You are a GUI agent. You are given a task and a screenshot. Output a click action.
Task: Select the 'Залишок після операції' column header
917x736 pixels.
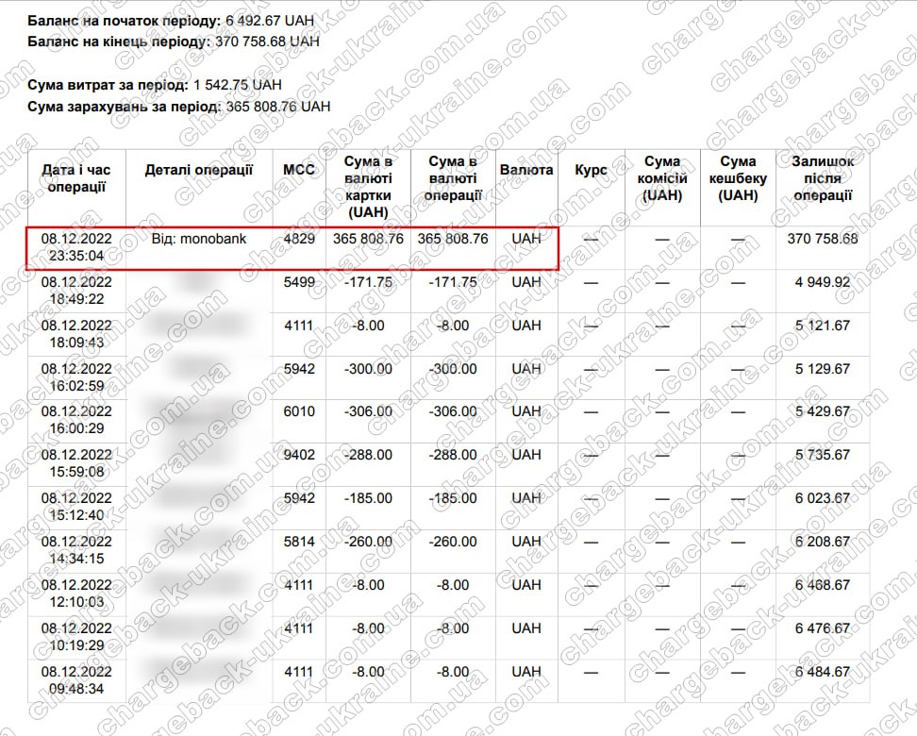tap(823, 178)
